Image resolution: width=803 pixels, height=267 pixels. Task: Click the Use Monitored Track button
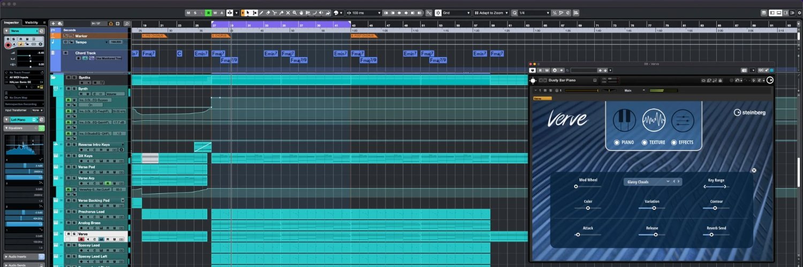tap(109, 58)
